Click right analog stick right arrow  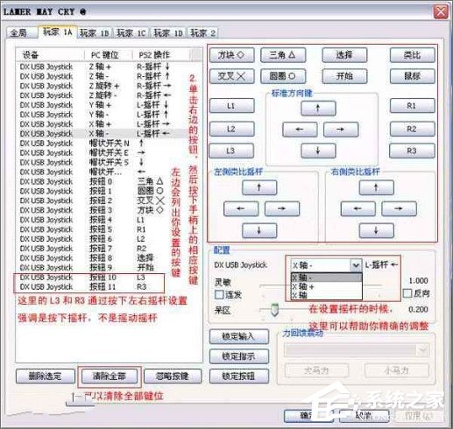point(399,208)
